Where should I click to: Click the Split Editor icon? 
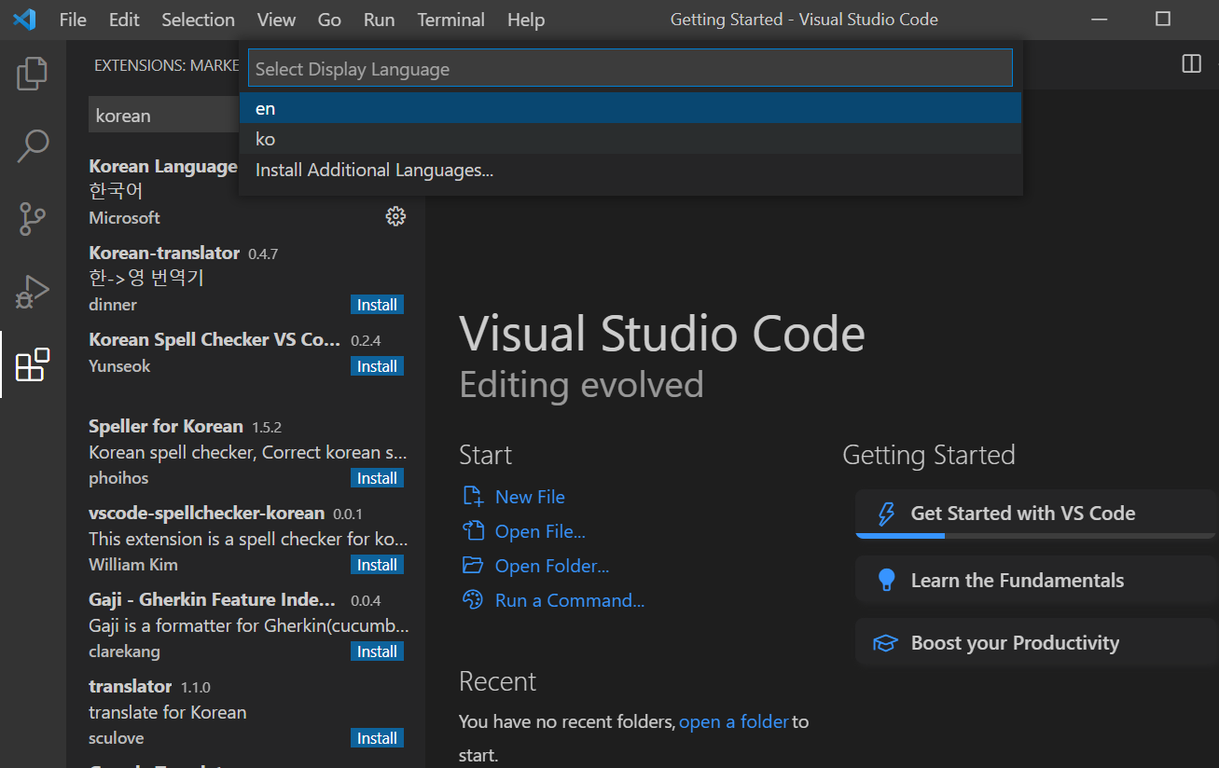tap(1191, 63)
